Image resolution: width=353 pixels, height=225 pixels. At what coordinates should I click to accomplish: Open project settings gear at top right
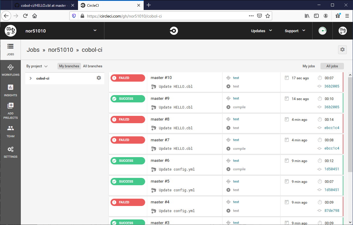(342, 50)
